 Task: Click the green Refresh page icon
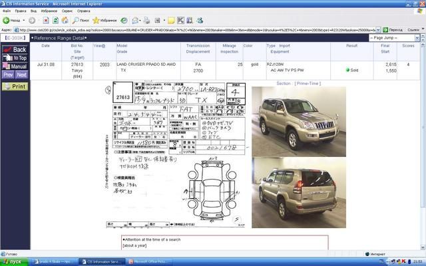coord(55,21)
